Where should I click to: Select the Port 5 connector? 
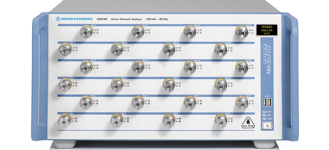pos(86,103)
